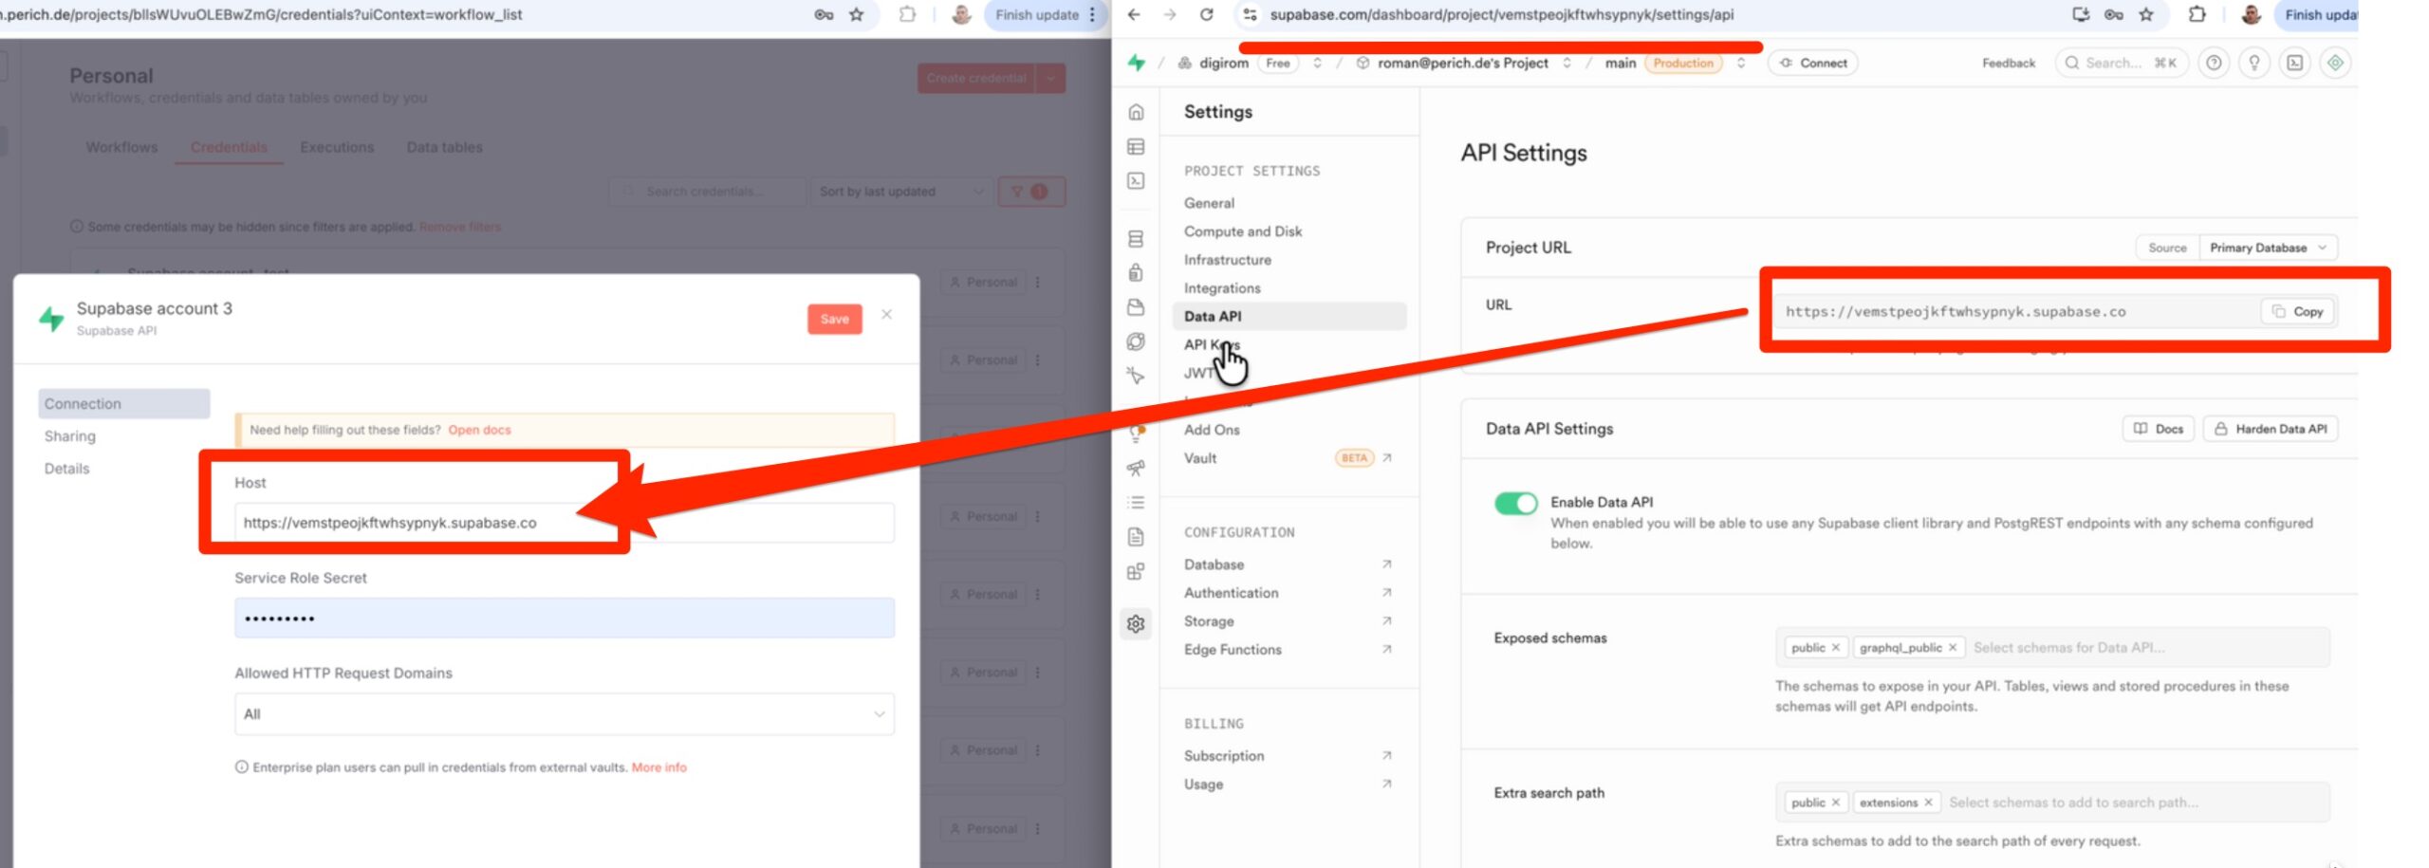
Task: Copy the project URL
Action: pos(2299,312)
